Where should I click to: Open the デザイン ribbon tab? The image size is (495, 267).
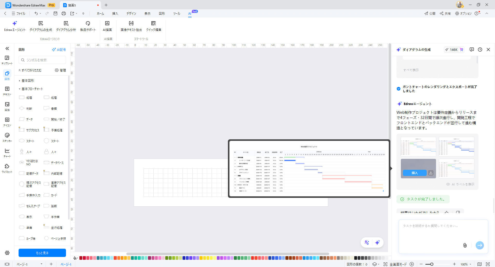point(131,13)
